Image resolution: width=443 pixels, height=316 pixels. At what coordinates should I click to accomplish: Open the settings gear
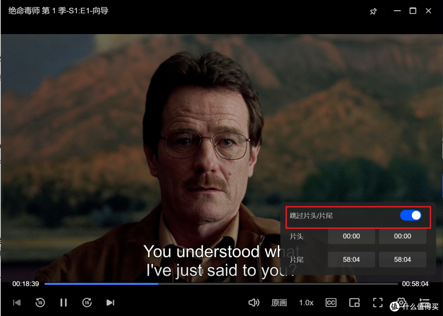[x=401, y=302]
